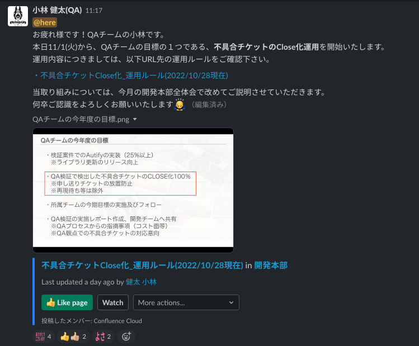The height and width of the screenshot is (346, 419).
Task: Toggle the thumbs-up reaction with count 2
Action: (73, 336)
